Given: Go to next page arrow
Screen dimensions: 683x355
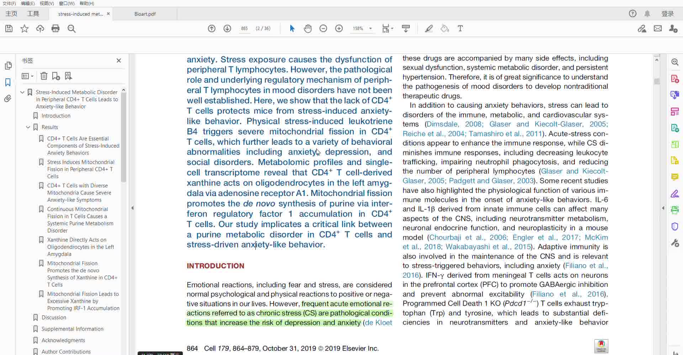Looking at the screenshot, I should click(x=227, y=28).
